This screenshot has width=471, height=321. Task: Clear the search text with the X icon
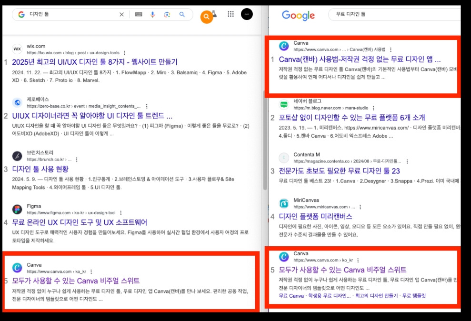click(121, 14)
